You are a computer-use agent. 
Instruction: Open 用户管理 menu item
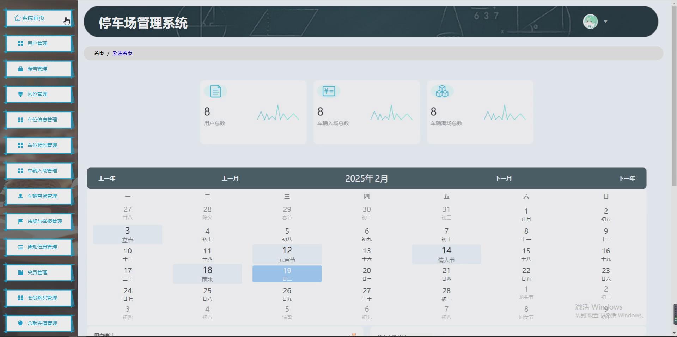pyautogui.click(x=39, y=43)
